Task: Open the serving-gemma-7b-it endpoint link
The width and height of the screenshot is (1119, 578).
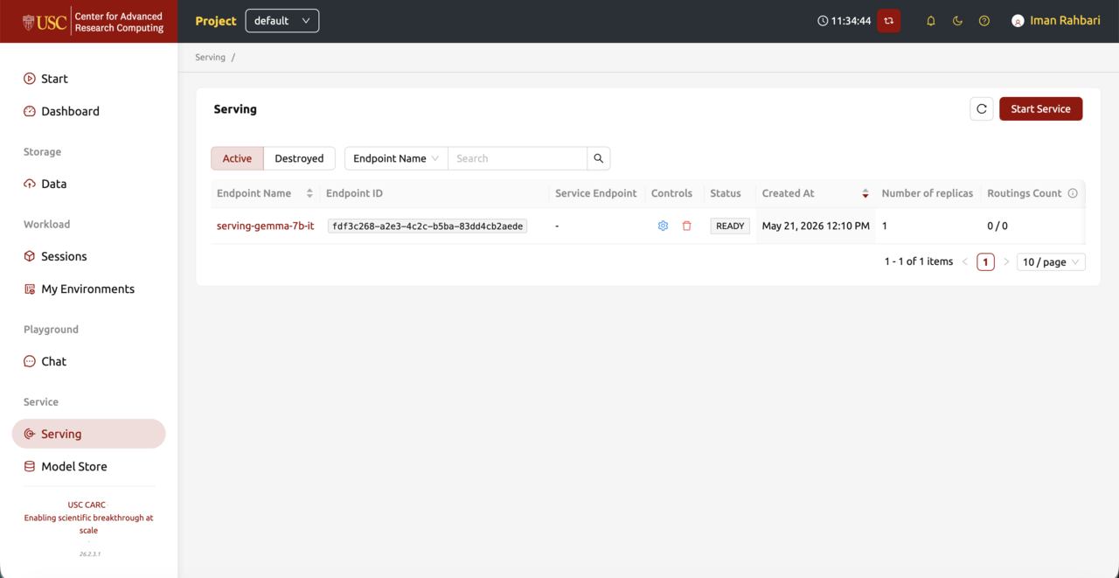Action: point(266,226)
